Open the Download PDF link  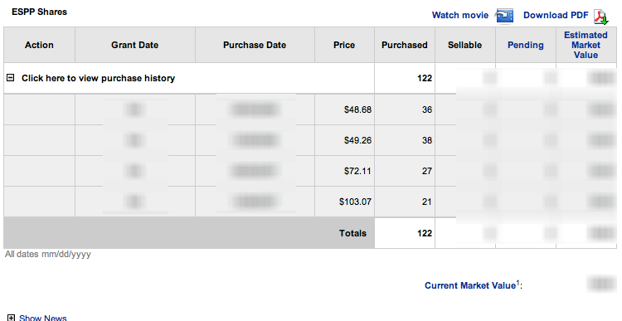coord(556,16)
